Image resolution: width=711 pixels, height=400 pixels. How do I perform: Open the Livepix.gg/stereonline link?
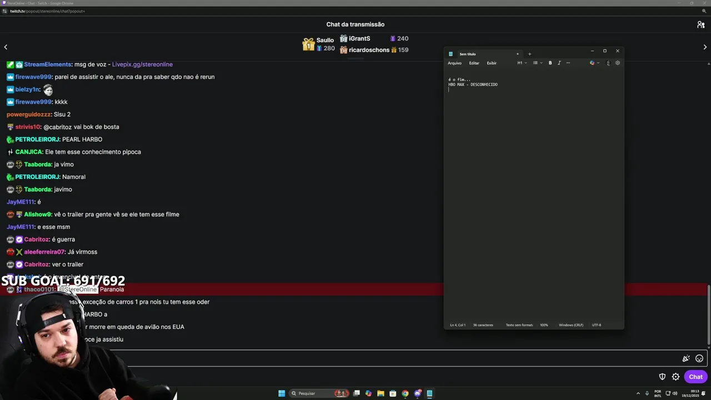tap(142, 64)
